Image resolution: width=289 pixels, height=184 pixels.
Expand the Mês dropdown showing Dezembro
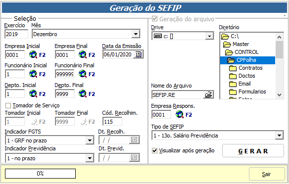point(136,34)
